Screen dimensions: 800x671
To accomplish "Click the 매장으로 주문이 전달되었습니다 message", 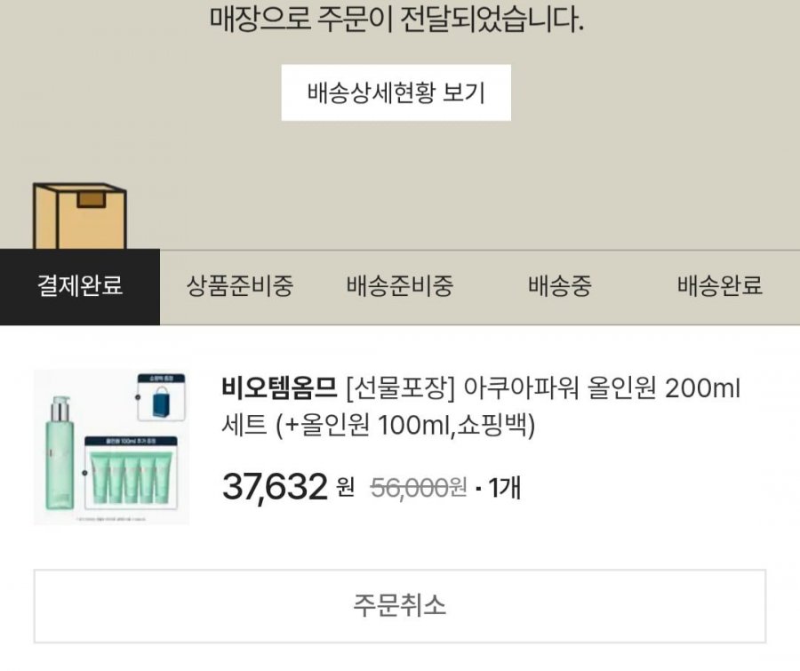I will coord(396,20).
